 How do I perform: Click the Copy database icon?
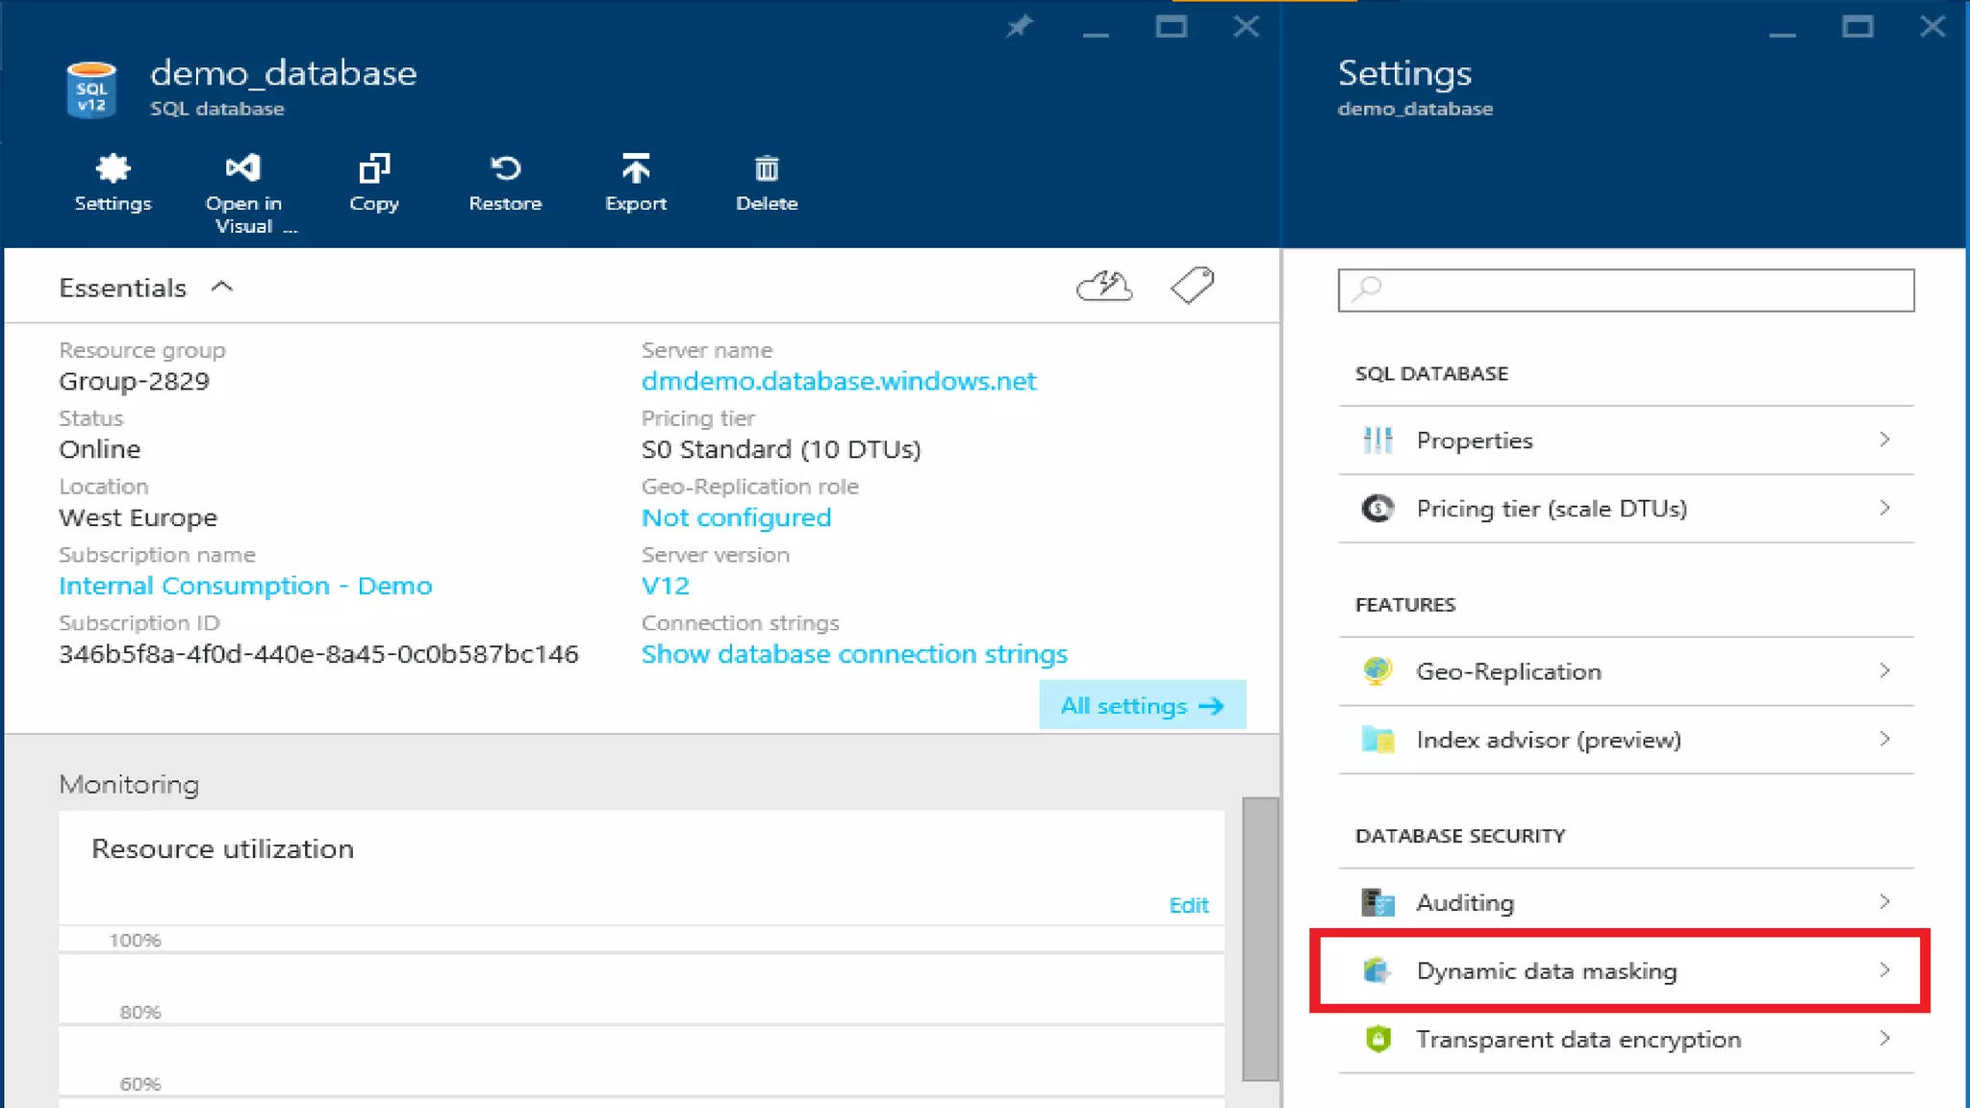[x=374, y=168]
